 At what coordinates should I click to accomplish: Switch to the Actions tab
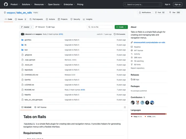pyautogui.click(x=50, y=19)
